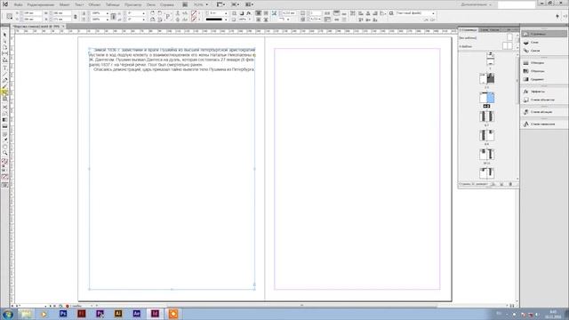The width and height of the screenshot is (569, 320).
Task: Click the stroke color swatch in Control panel
Action: point(194,20)
